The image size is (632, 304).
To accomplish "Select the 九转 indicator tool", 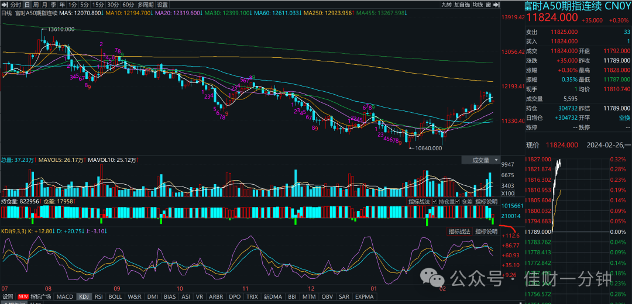I will [x=446, y=5].
